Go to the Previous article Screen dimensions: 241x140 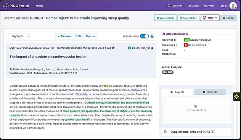tap(64, 37)
